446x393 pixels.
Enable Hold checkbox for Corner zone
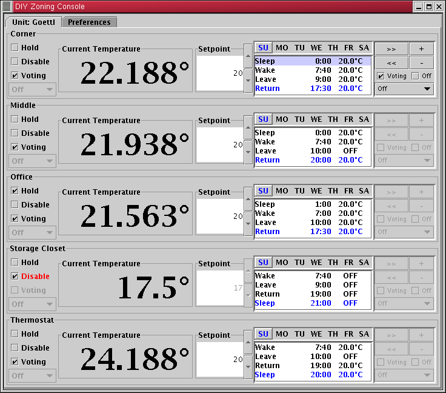15,47
